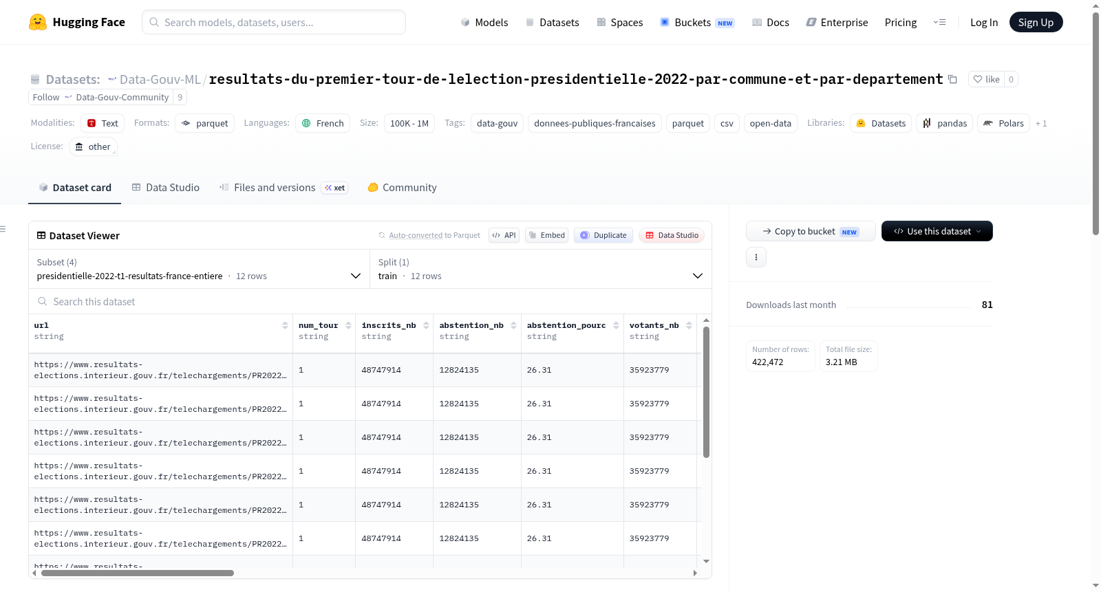The width and height of the screenshot is (1101, 592).
Task: Open the 'other' license tag
Action: [x=93, y=146]
